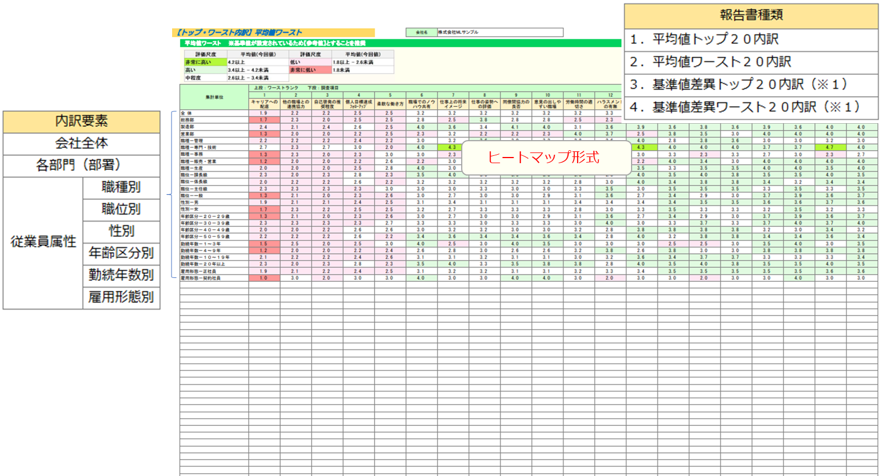Select the 営業部 row label
Viewport: 883px width, 476px height.
(x=214, y=134)
